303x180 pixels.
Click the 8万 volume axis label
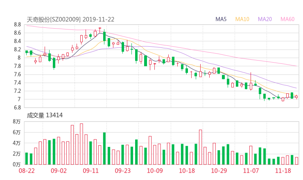tap(17, 122)
